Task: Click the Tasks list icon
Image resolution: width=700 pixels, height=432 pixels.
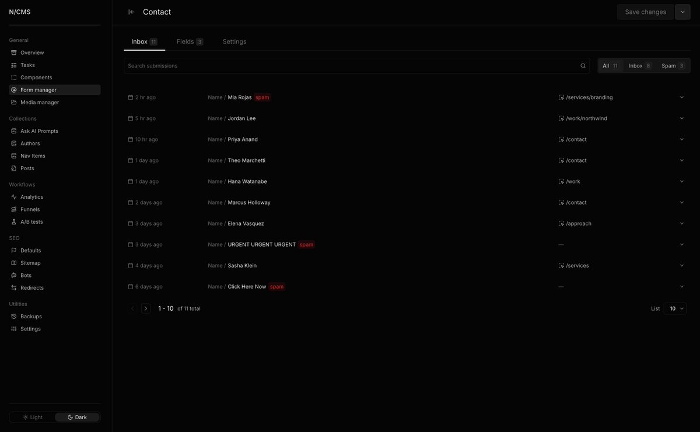Action: [14, 65]
